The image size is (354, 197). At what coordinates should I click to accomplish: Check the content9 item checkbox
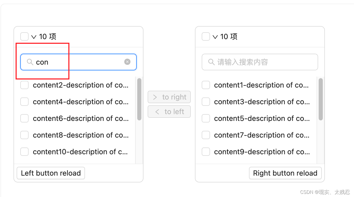(206, 152)
